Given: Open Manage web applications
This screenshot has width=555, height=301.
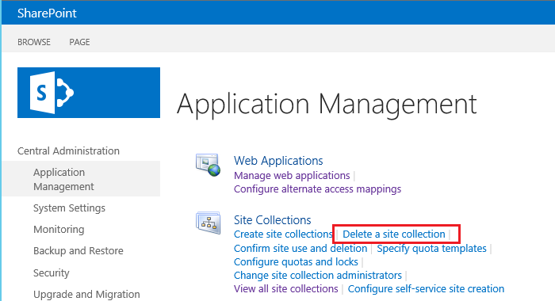Looking at the screenshot, I should (292, 175).
